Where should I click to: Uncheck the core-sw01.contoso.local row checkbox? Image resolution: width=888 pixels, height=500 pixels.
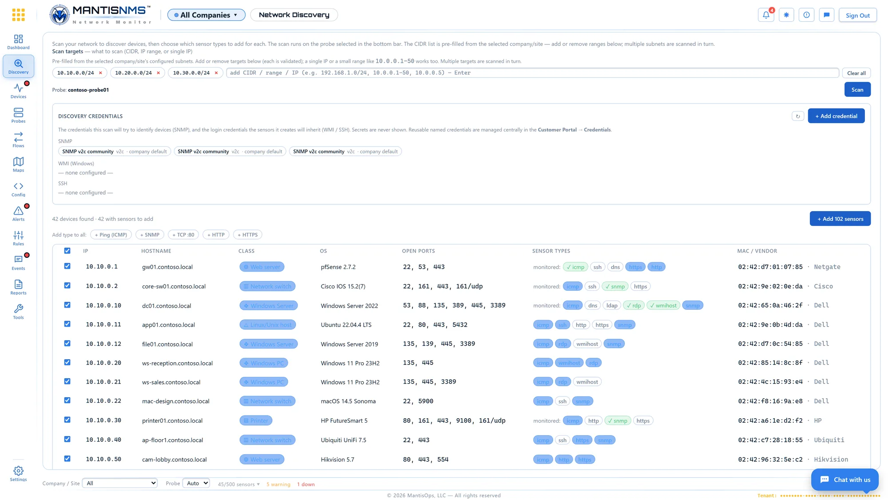67,285
